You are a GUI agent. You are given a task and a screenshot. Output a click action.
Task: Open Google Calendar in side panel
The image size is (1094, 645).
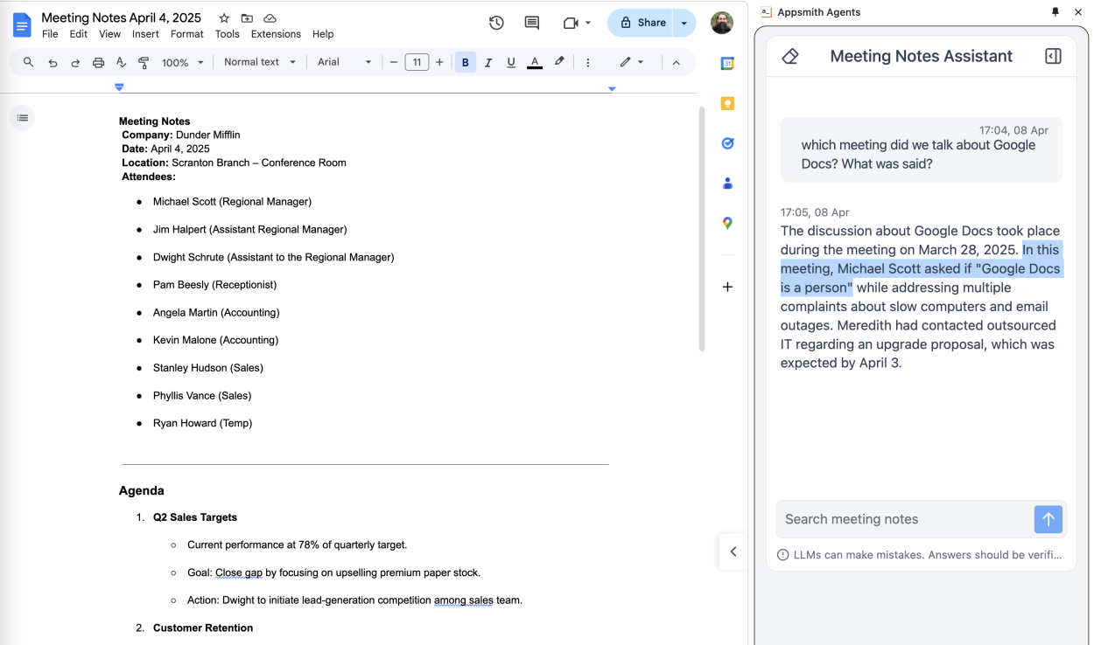[x=727, y=64]
